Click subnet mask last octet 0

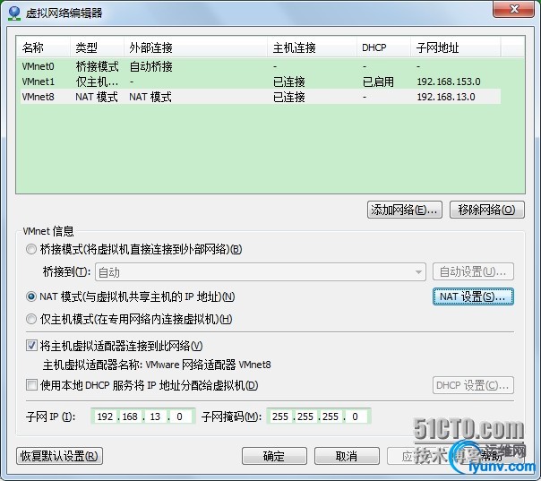[x=355, y=417]
